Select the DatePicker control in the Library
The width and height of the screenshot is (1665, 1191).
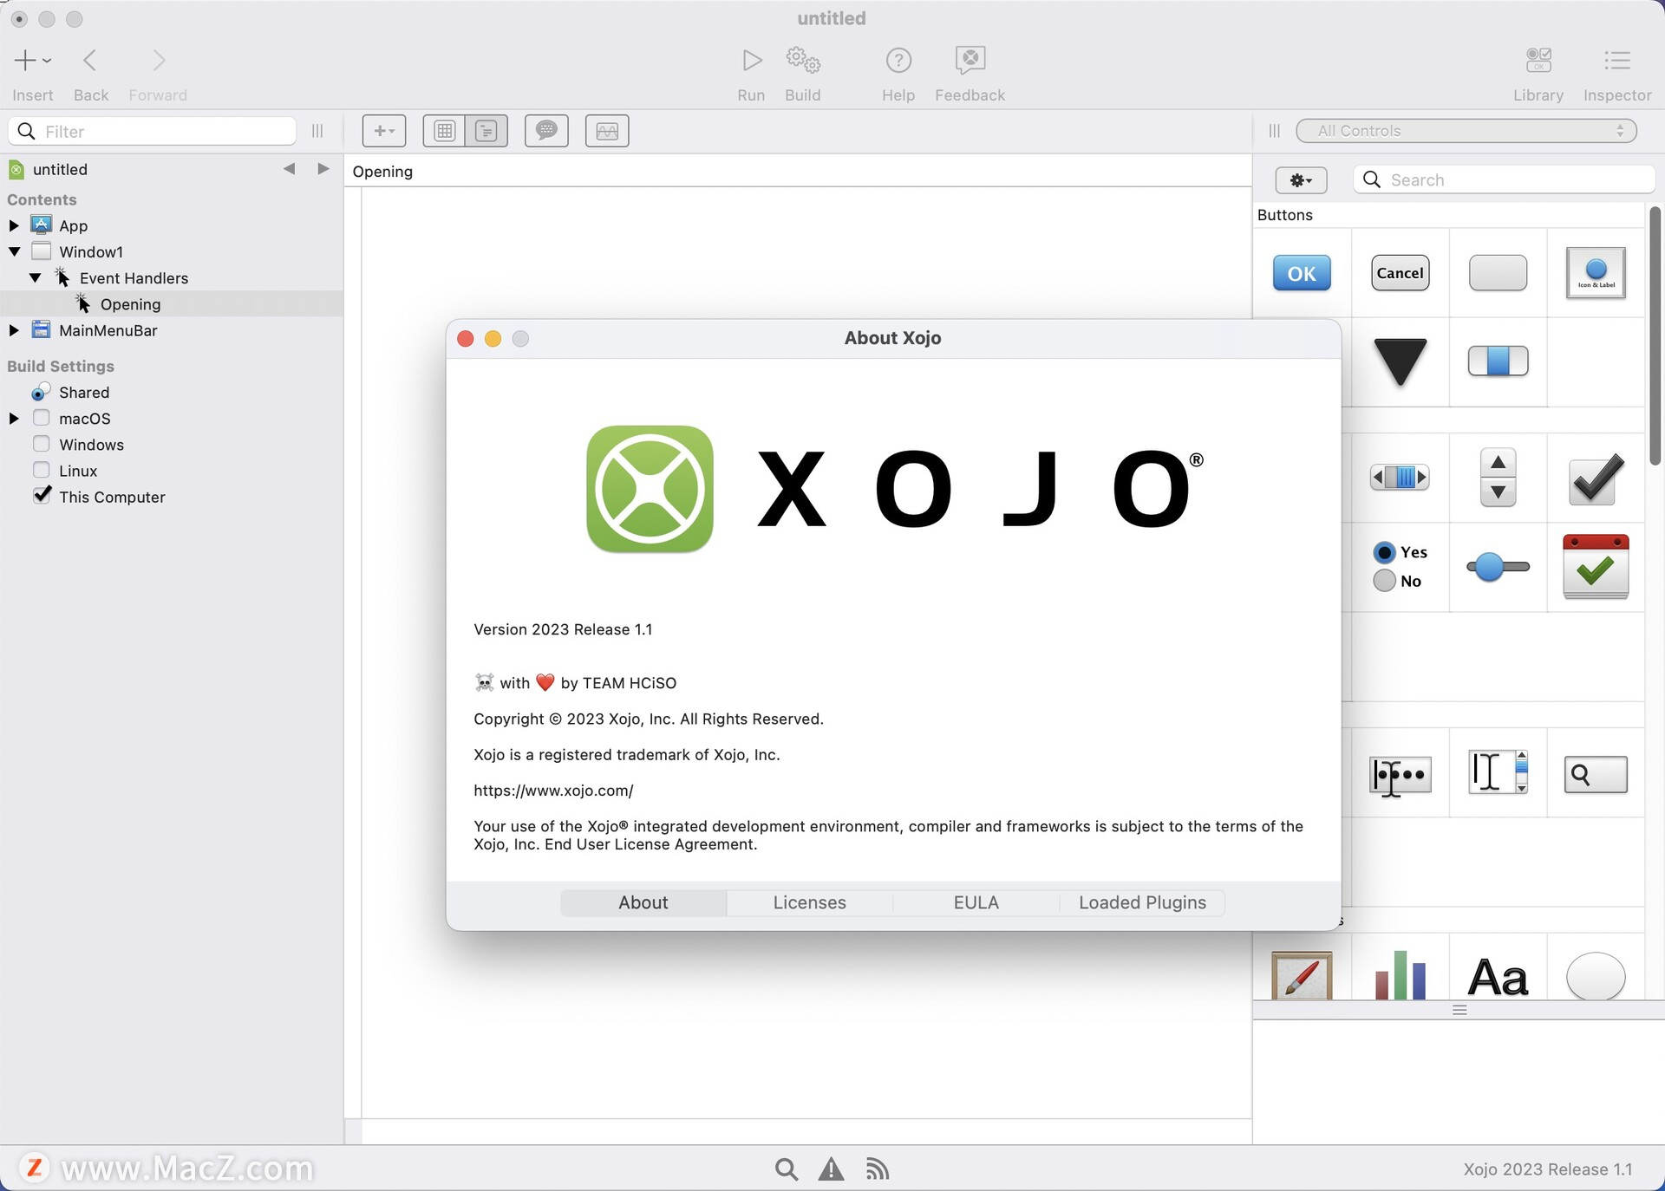coord(1596,568)
